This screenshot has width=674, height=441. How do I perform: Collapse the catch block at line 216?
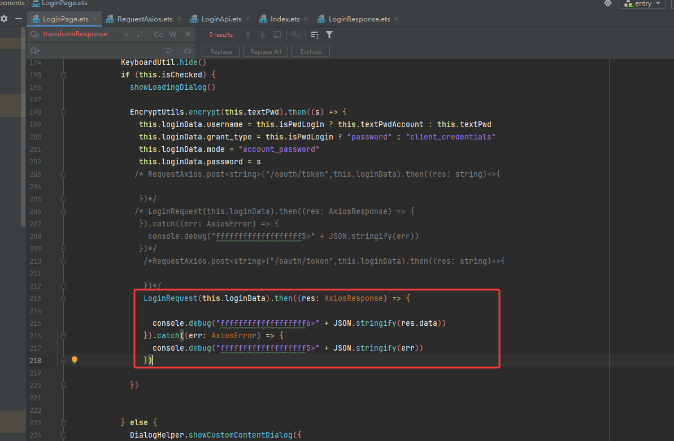pos(63,336)
